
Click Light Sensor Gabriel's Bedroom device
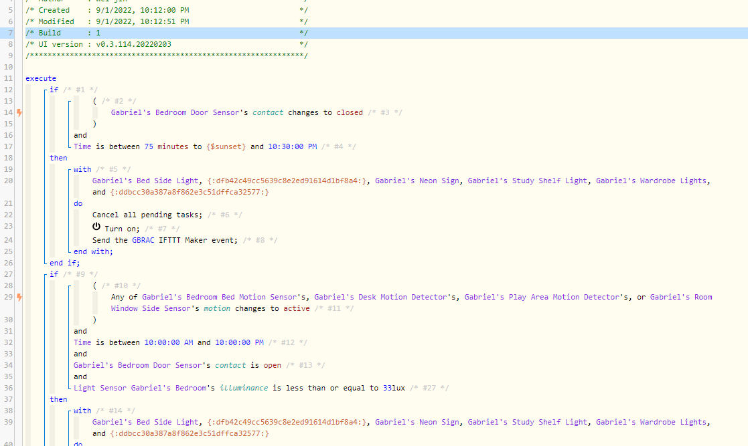140,388
